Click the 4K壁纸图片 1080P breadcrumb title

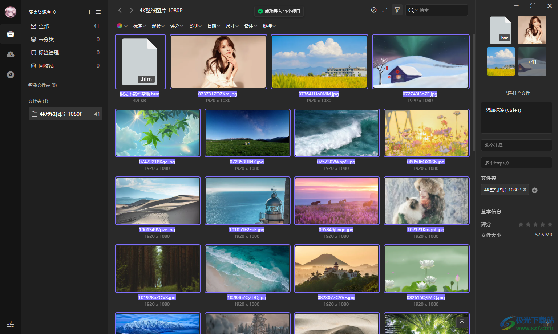tap(161, 10)
